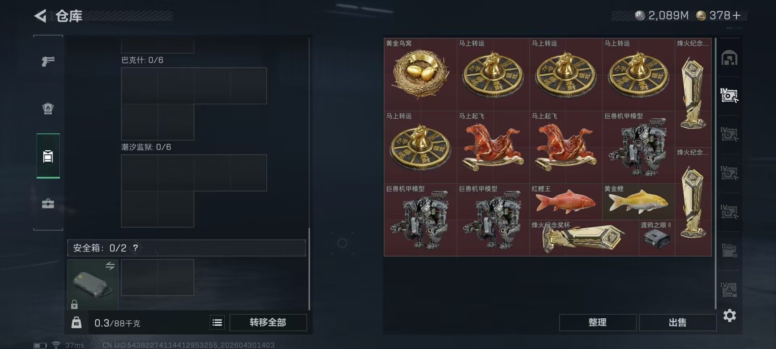
Task: Open the weapons tab with pistol icon
Action: (x=48, y=61)
